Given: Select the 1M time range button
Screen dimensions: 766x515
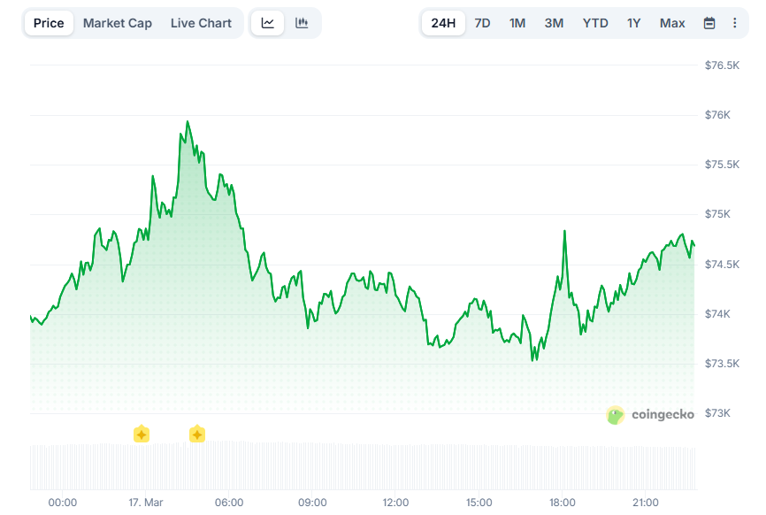Looking at the screenshot, I should click(517, 23).
